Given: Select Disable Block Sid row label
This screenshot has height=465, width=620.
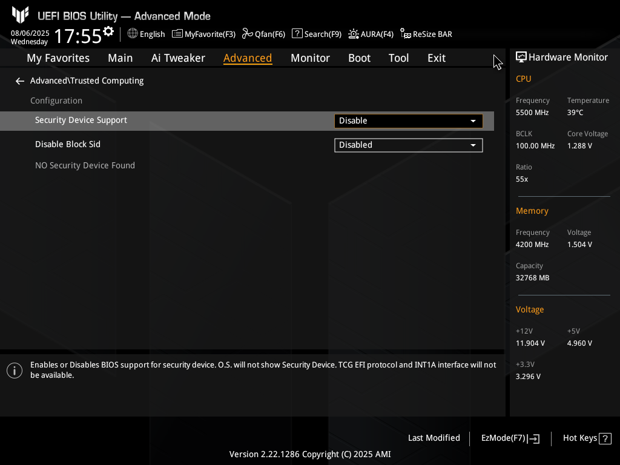Looking at the screenshot, I should pyautogui.click(x=68, y=144).
